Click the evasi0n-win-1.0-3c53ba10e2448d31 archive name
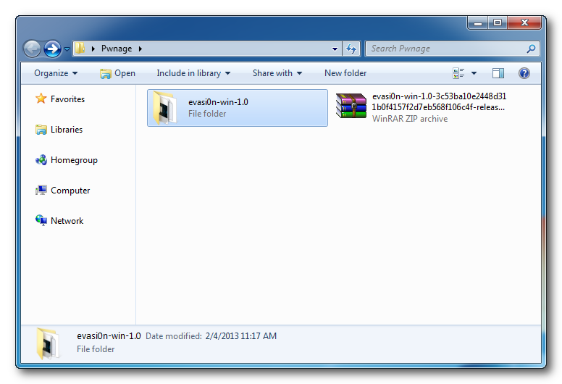Image resolution: width=562 pixels, height=384 pixels. click(x=439, y=101)
